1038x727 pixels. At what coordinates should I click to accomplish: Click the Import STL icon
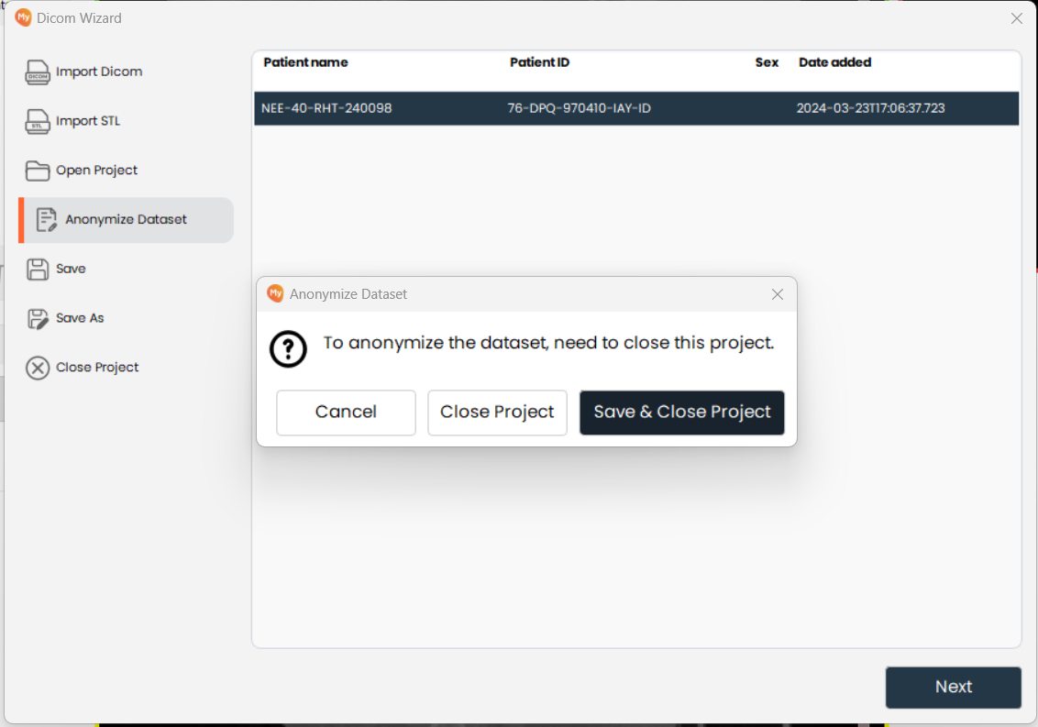37,121
